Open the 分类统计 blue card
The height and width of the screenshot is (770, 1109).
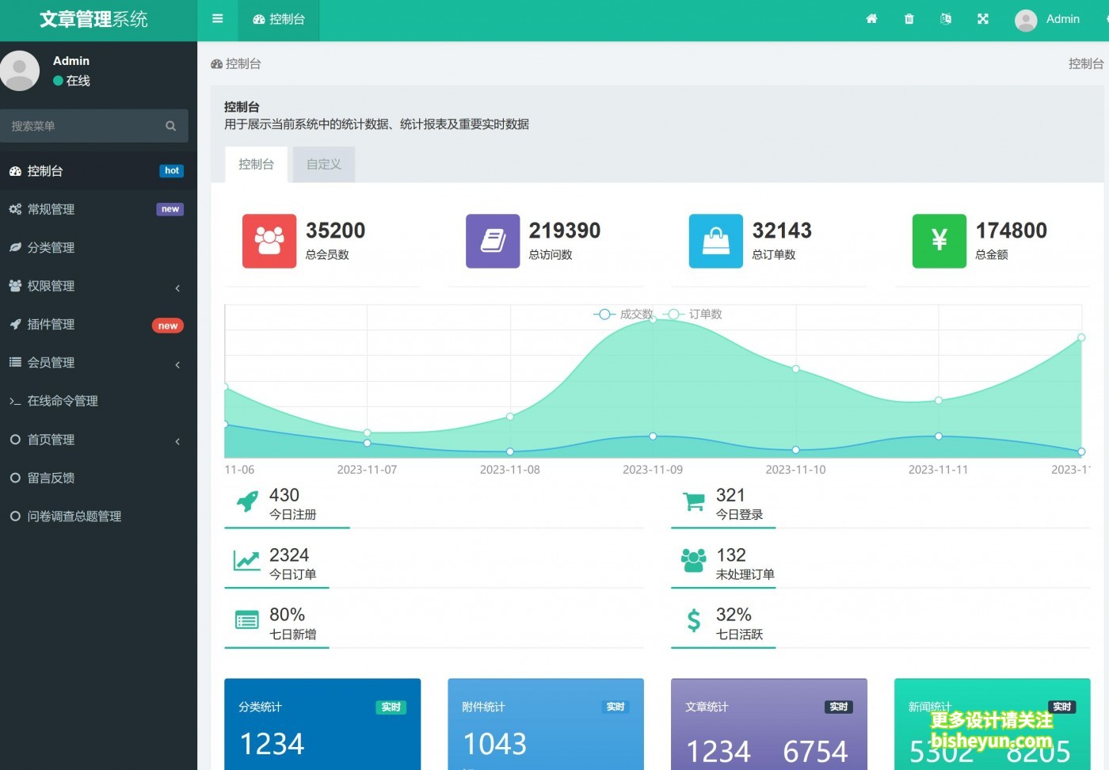322,724
